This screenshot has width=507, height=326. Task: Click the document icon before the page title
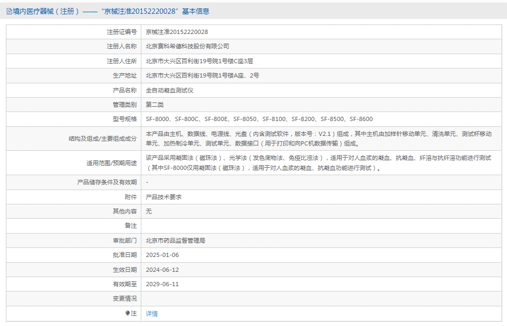10,10
